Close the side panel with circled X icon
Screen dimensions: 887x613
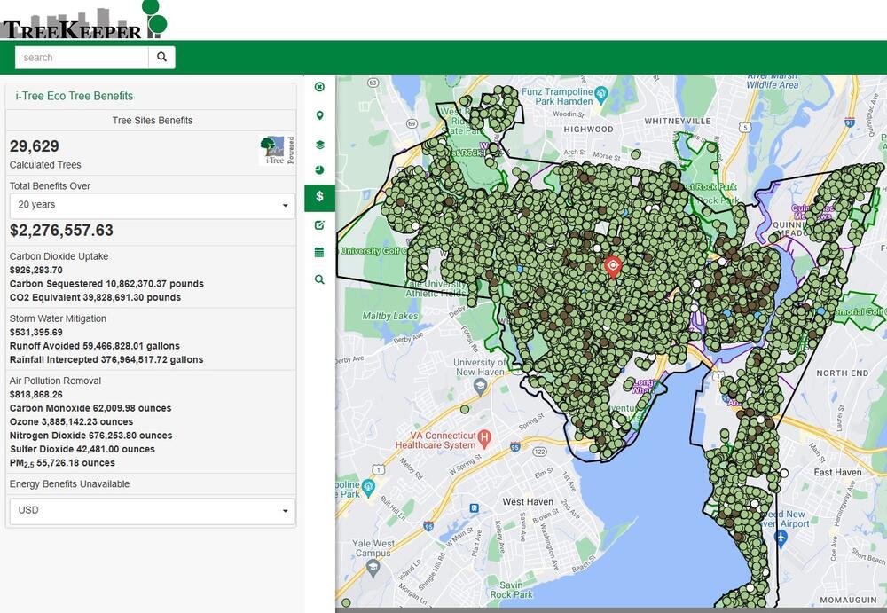pyautogui.click(x=319, y=87)
